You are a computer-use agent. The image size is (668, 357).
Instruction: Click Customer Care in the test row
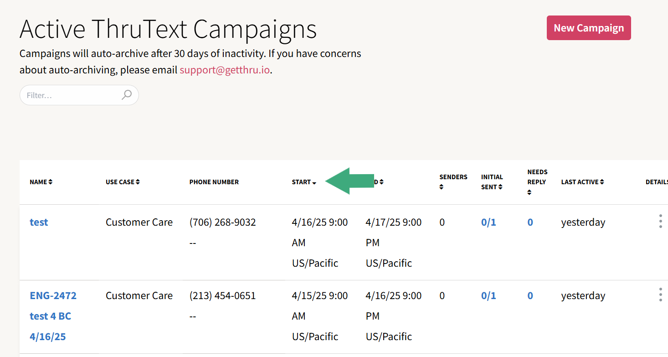click(139, 222)
